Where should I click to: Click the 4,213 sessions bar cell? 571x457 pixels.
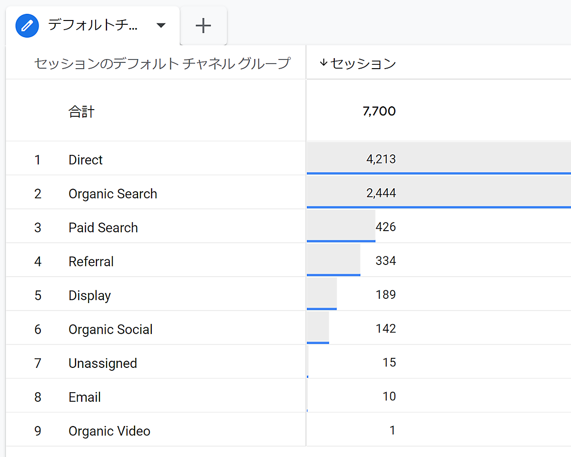click(381, 159)
